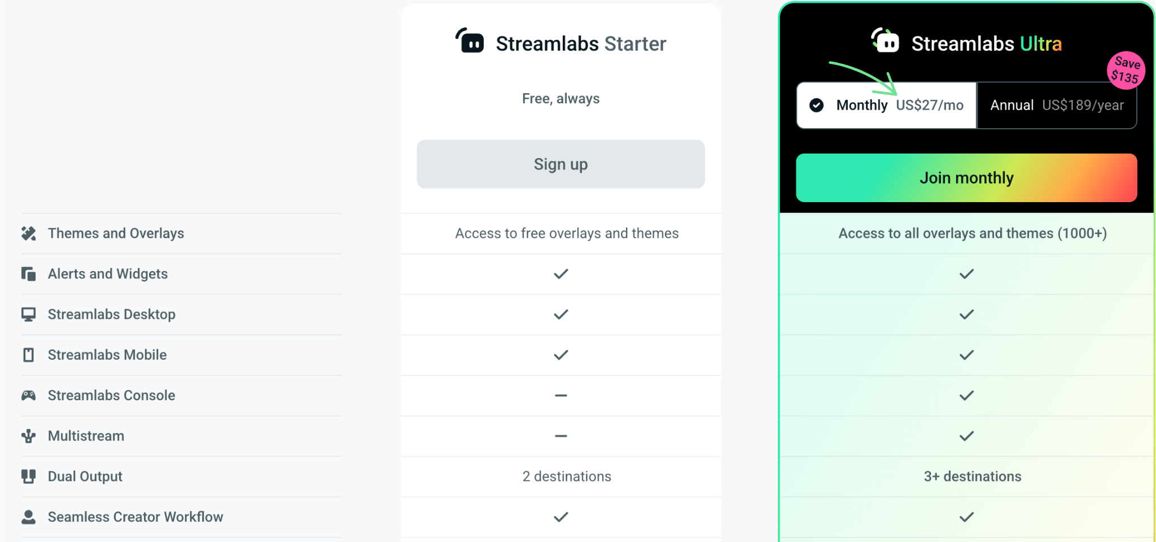Click the Seamless Creator Workflow person icon
This screenshot has height=542, width=1156.
(28, 517)
